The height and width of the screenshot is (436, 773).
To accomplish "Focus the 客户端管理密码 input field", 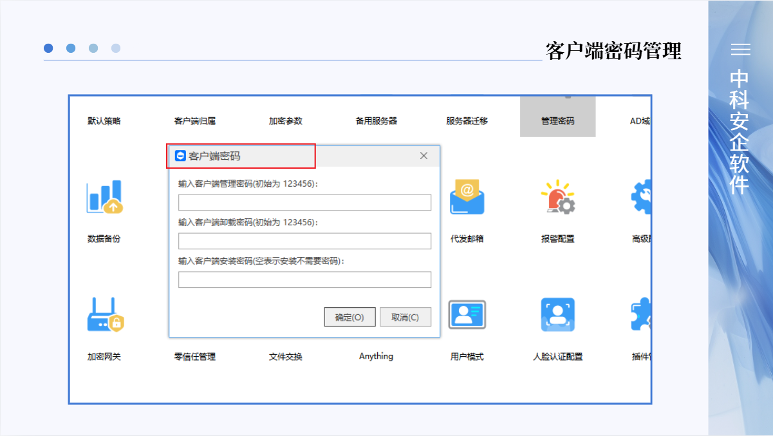I will (x=304, y=203).
